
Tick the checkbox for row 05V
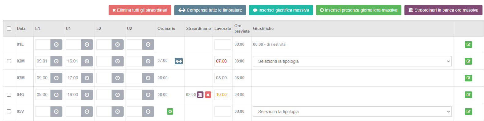9,112
